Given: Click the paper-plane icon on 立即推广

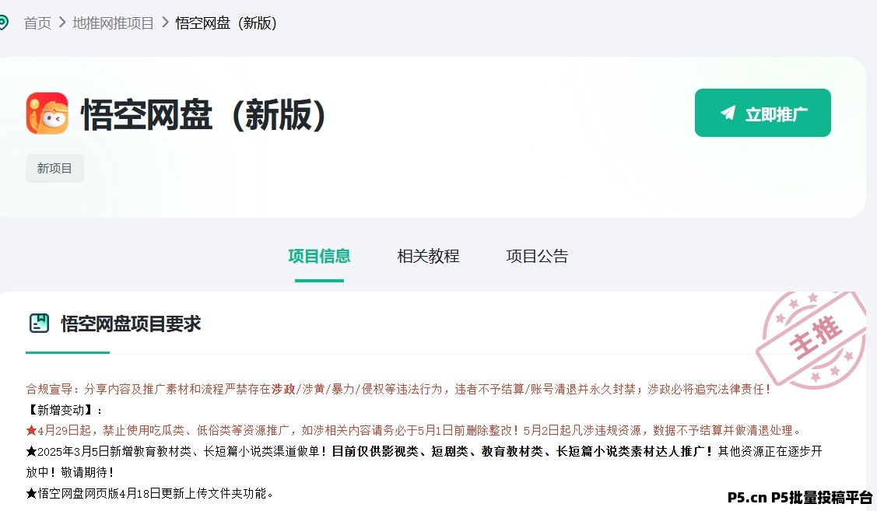Looking at the screenshot, I should [x=728, y=112].
